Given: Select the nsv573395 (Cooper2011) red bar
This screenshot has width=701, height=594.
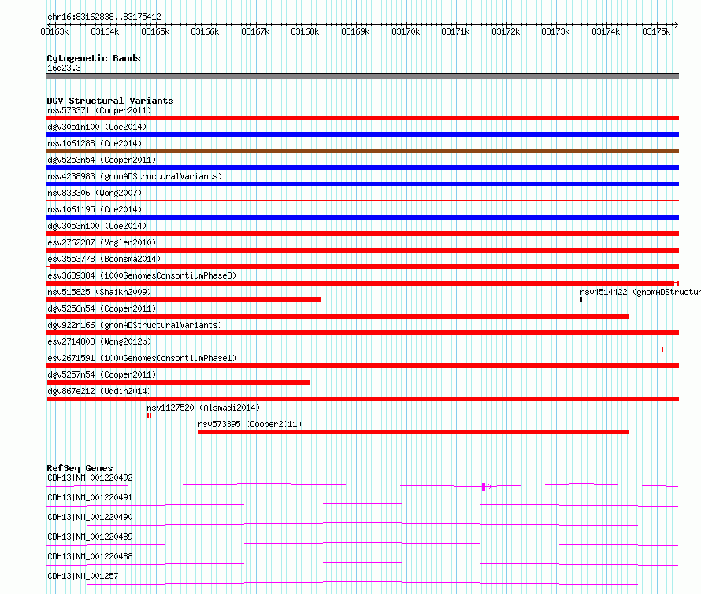Looking at the screenshot, I should pos(414,432).
